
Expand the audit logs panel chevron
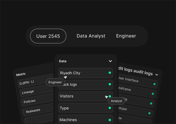click(x=157, y=74)
